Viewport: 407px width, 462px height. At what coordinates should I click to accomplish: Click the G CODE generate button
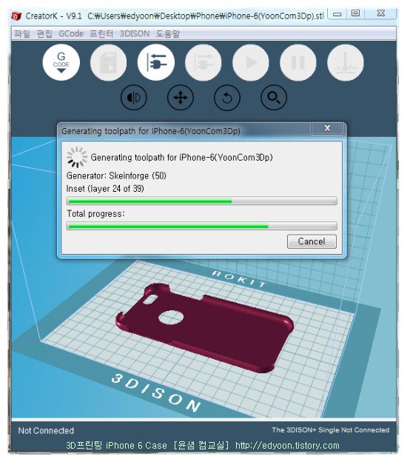[61, 62]
